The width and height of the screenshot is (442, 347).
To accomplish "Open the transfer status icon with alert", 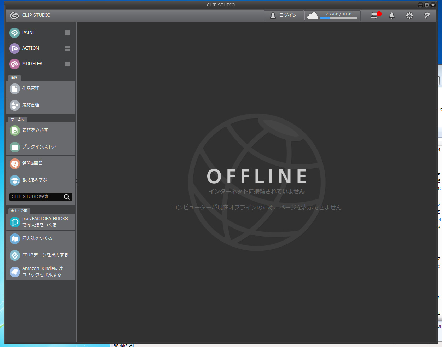I will pyautogui.click(x=374, y=16).
